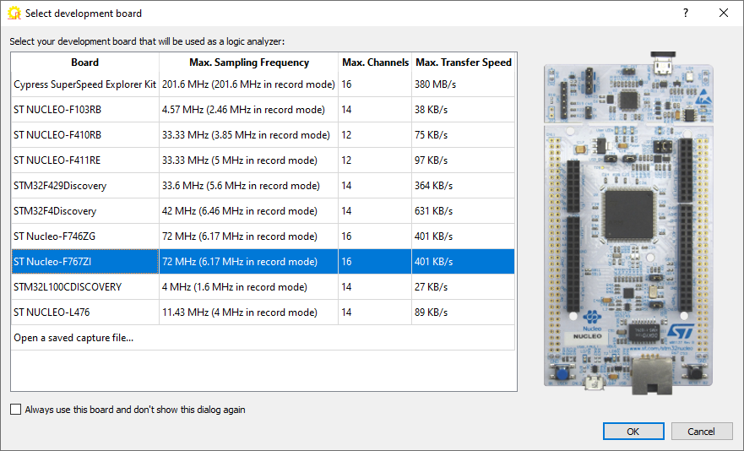This screenshot has width=744, height=451.
Task: Choose 'Open a saved capture file...' entry
Action: (x=263, y=338)
